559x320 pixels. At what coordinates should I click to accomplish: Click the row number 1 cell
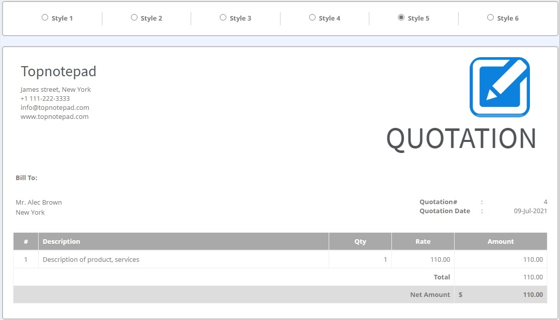(x=26, y=259)
